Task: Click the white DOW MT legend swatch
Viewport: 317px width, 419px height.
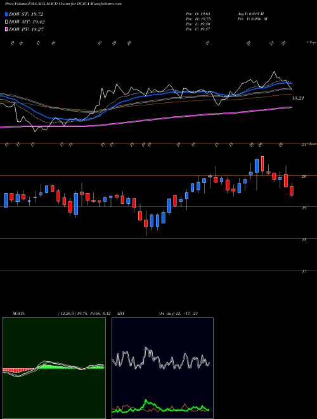Action: point(7,22)
